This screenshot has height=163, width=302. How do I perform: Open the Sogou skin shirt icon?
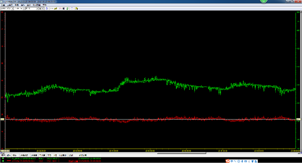click(x=253, y=161)
